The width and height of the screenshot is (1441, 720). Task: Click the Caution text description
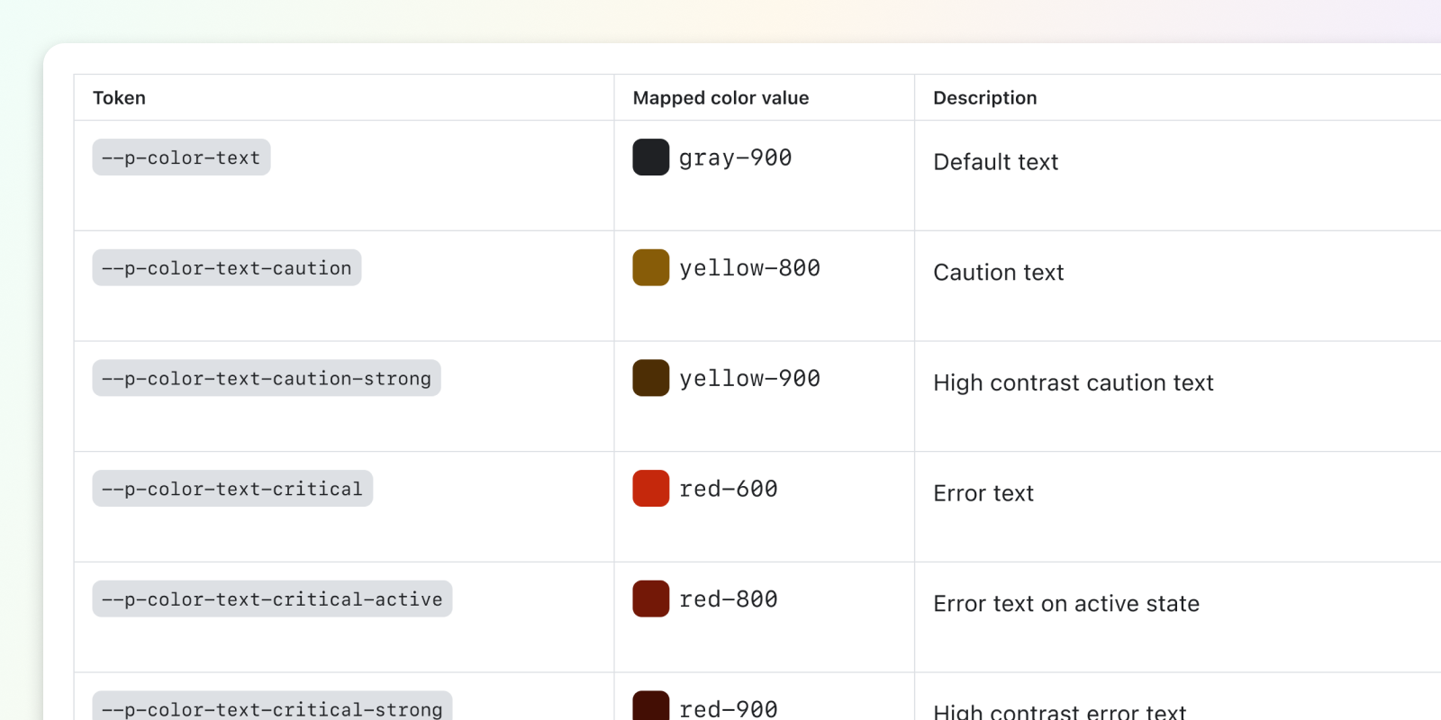998,273
